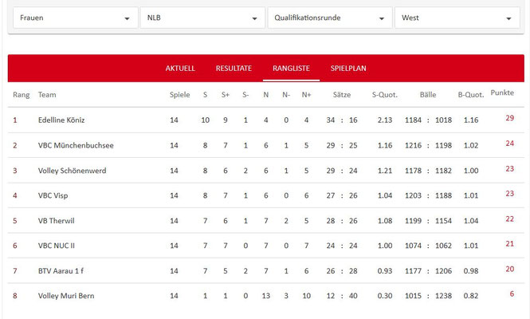Image resolution: width=530 pixels, height=319 pixels.
Task: Click the Sätze column header
Action: click(x=342, y=95)
